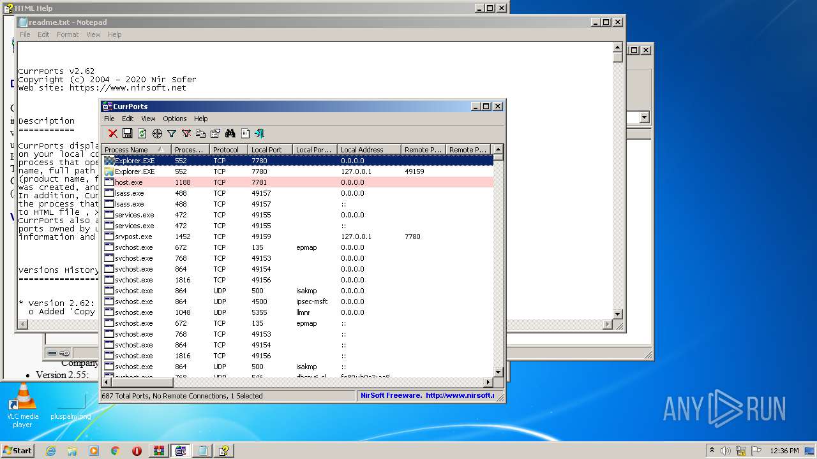Screen dimensions: 817x459
Task: Sort by the Process ID column header
Action: pos(190,150)
